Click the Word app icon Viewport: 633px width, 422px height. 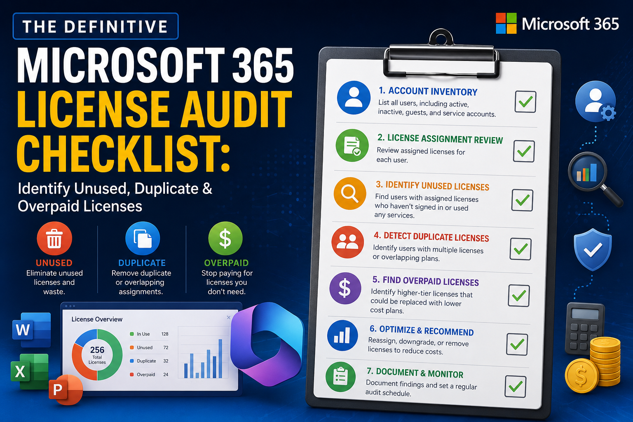[x=32, y=330]
